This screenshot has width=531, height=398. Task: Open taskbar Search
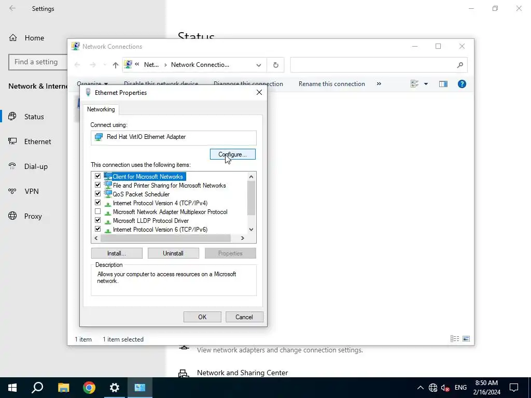[37, 388]
